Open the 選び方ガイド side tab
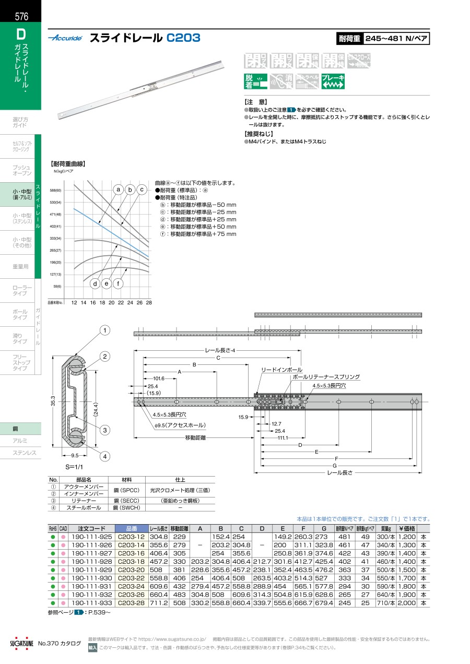The height and width of the screenshot is (664, 470). [20, 123]
